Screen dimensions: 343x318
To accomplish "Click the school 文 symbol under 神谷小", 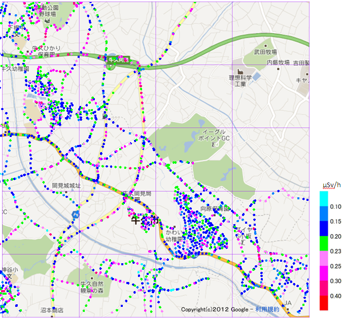I will [9, 277].
